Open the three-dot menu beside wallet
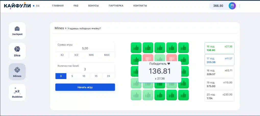The height and width of the screenshot is (116, 260). 239,6
